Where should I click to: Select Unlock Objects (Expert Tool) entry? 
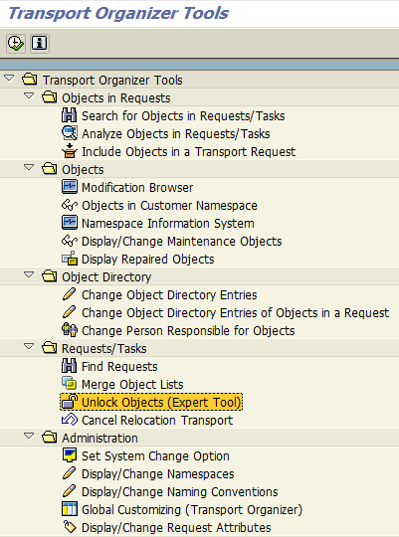coord(161,403)
